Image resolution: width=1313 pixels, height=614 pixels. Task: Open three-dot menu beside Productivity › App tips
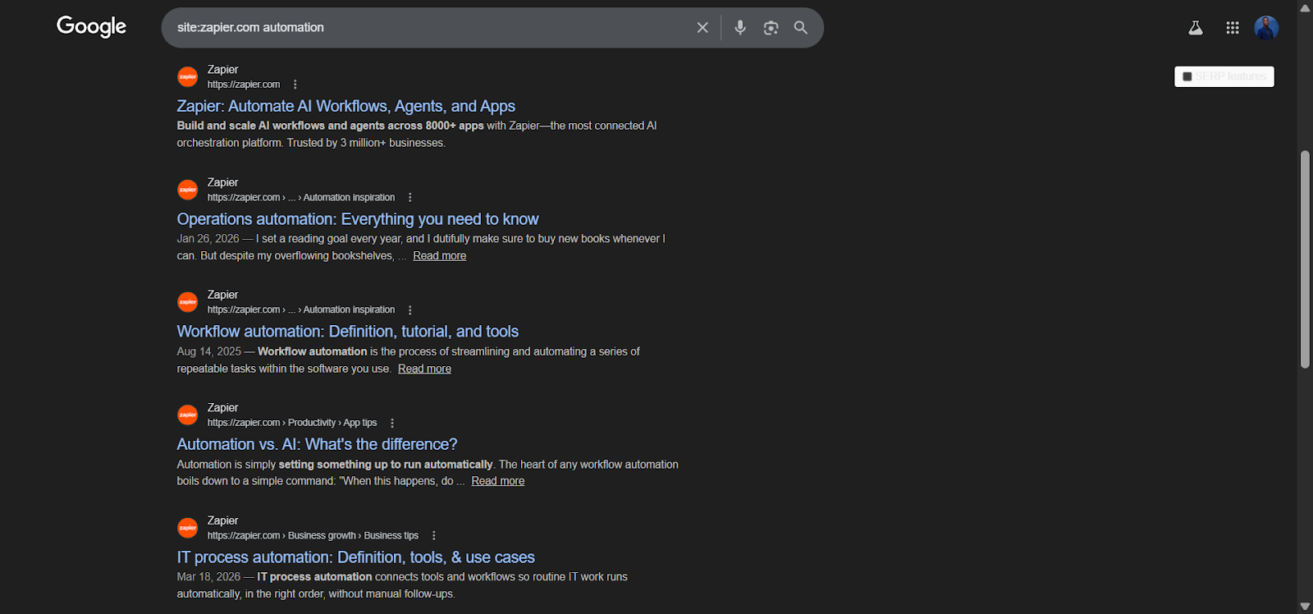click(392, 424)
